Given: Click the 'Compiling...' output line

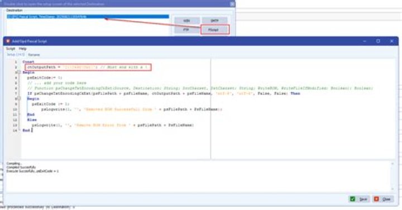Looking at the screenshot, I should (x=14, y=163).
